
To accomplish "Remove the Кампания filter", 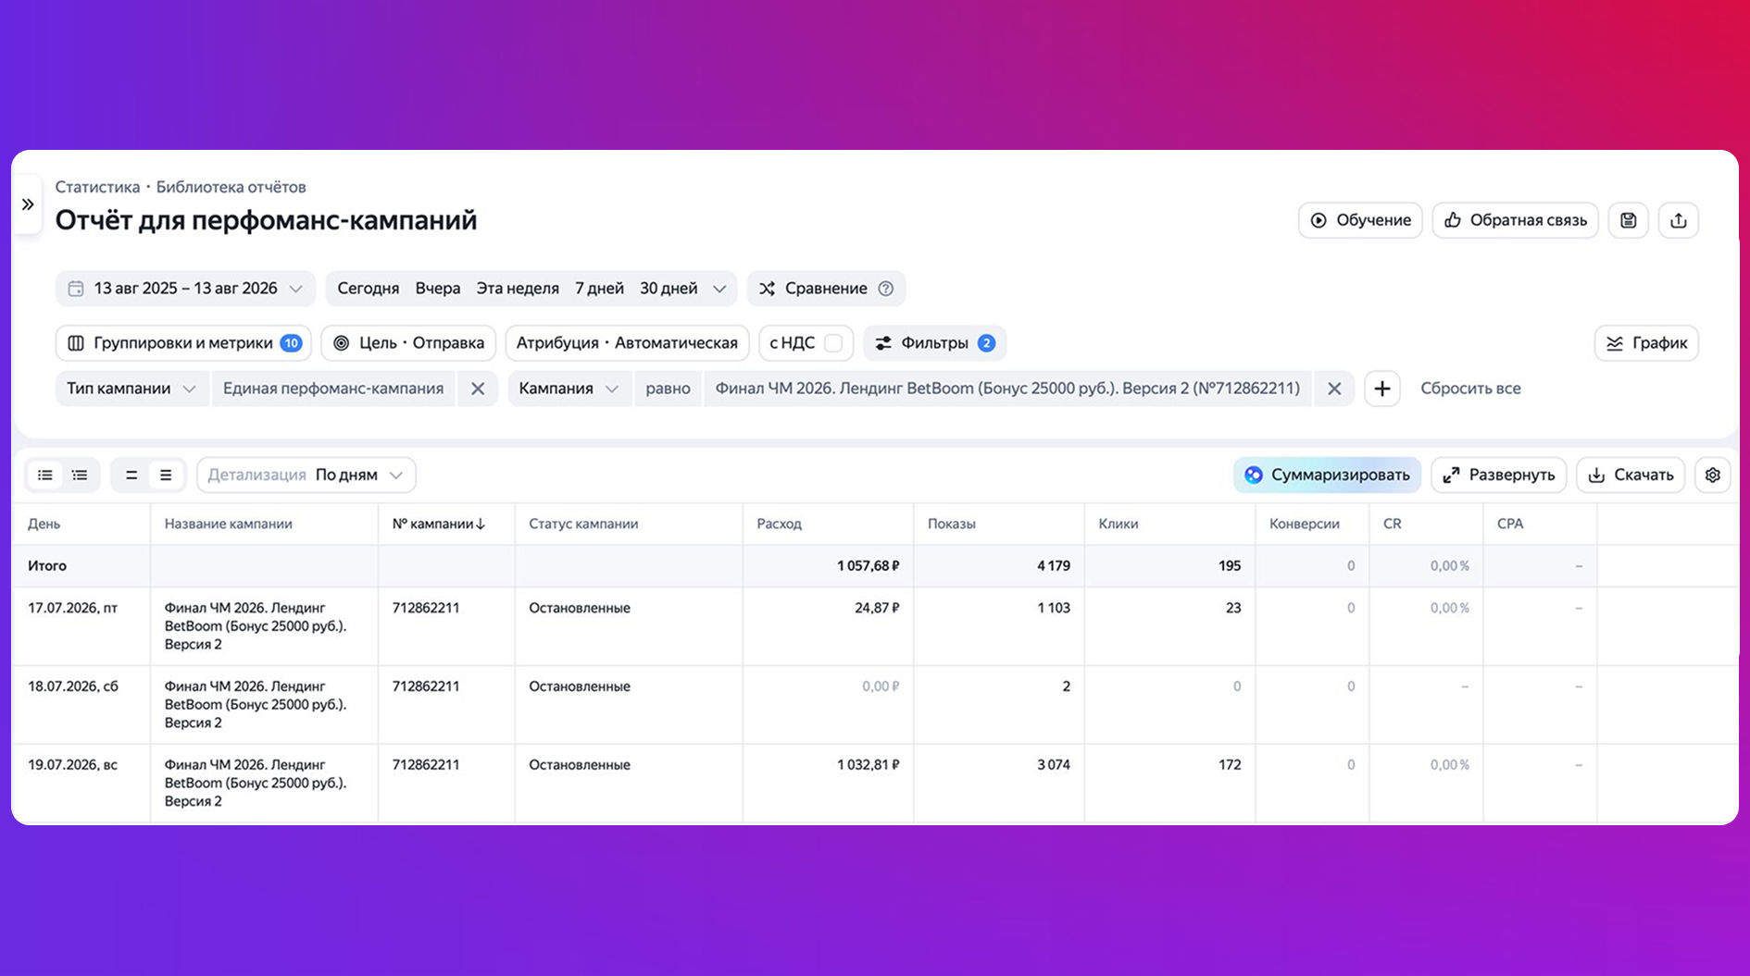I will (1334, 389).
